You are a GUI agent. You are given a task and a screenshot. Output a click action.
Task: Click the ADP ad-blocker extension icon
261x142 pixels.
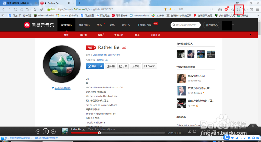[x=226, y=9]
